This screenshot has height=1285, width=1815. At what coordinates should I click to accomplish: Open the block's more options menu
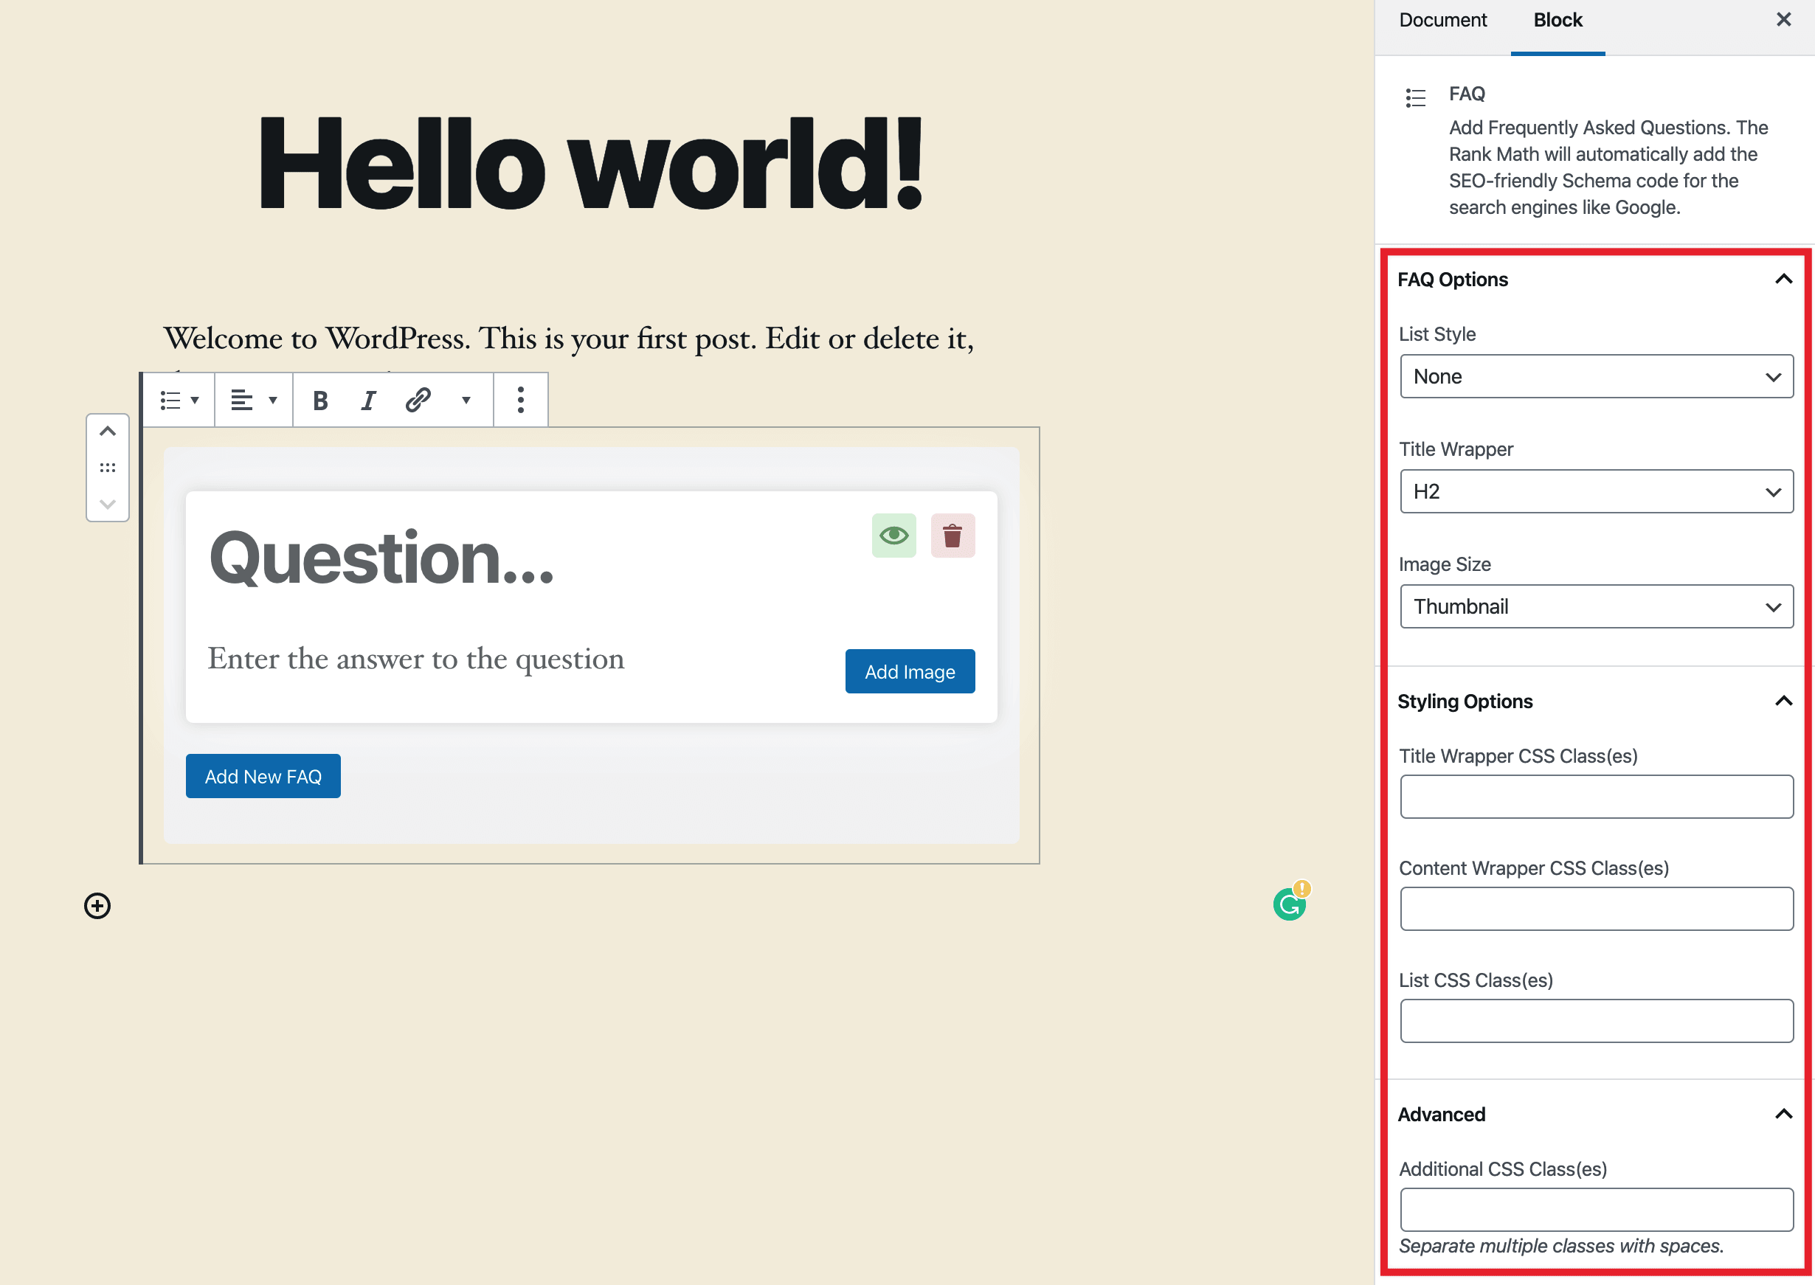(x=521, y=401)
